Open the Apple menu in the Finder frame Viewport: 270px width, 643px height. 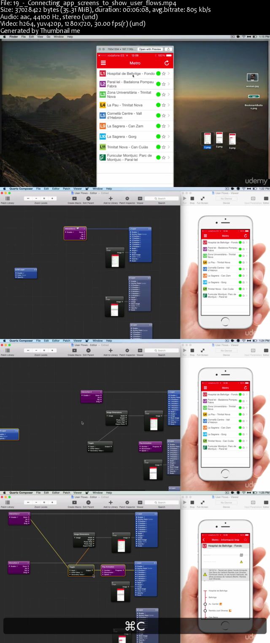coord(4,37)
